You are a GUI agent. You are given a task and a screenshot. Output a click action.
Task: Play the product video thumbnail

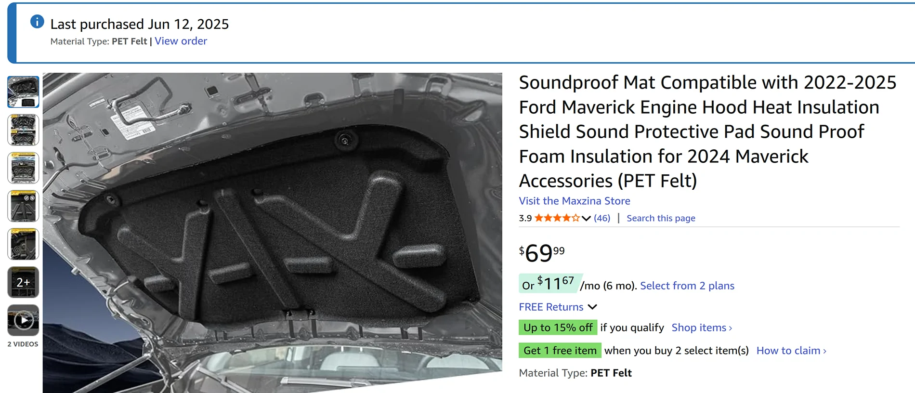[x=23, y=320]
